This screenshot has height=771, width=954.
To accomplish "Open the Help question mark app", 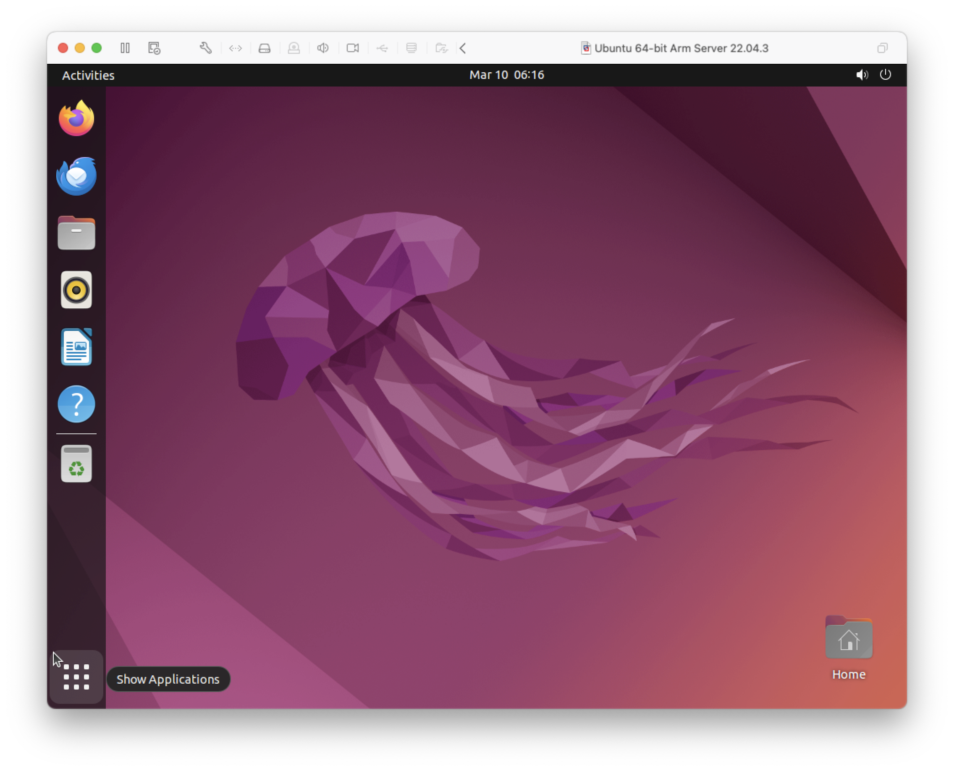I will click(x=76, y=404).
